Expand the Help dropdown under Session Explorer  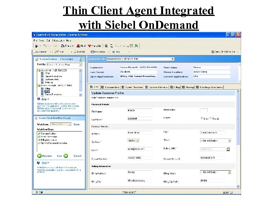point(48,99)
